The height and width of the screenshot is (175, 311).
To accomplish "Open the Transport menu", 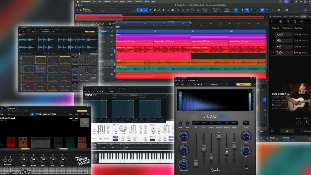I will [138, 1].
